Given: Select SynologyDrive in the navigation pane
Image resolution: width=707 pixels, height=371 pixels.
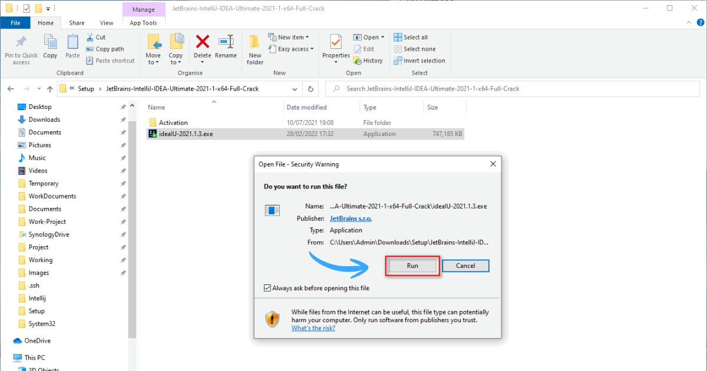Looking at the screenshot, I should tap(49, 234).
